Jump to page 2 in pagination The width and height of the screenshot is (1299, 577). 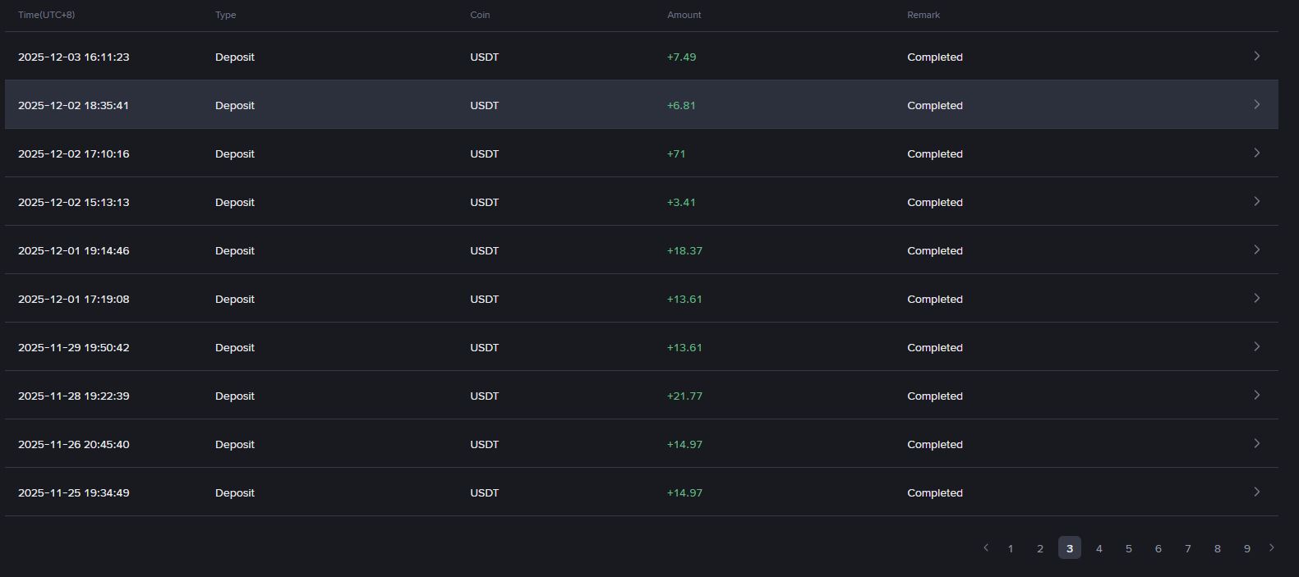point(1040,548)
